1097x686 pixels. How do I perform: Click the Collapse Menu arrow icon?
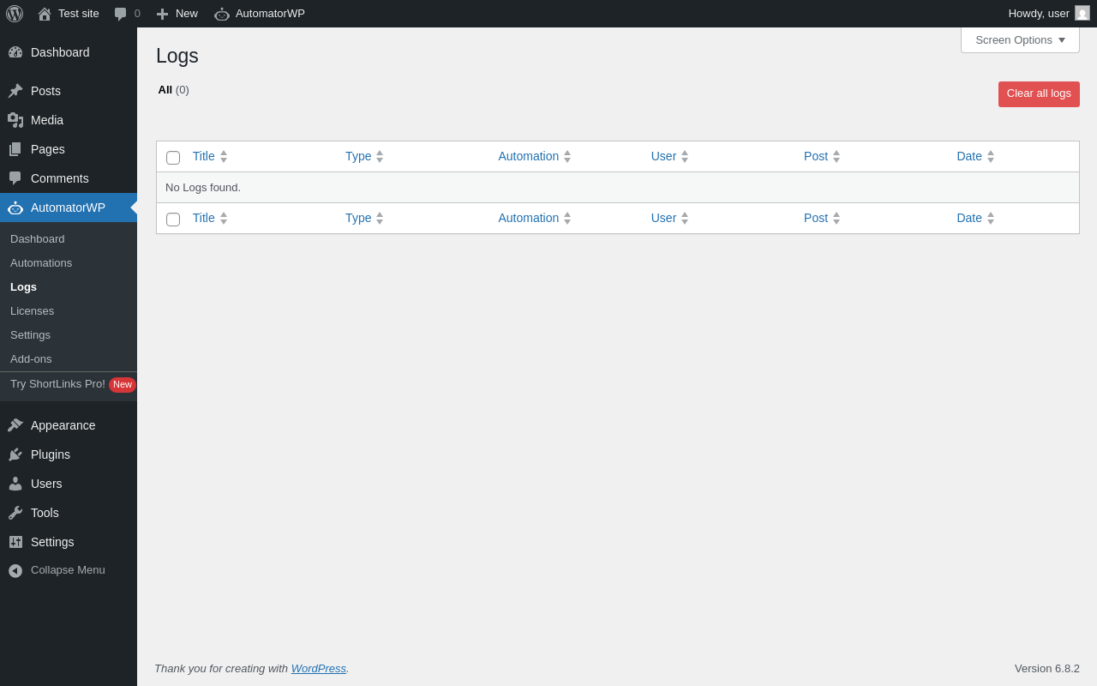(x=15, y=570)
